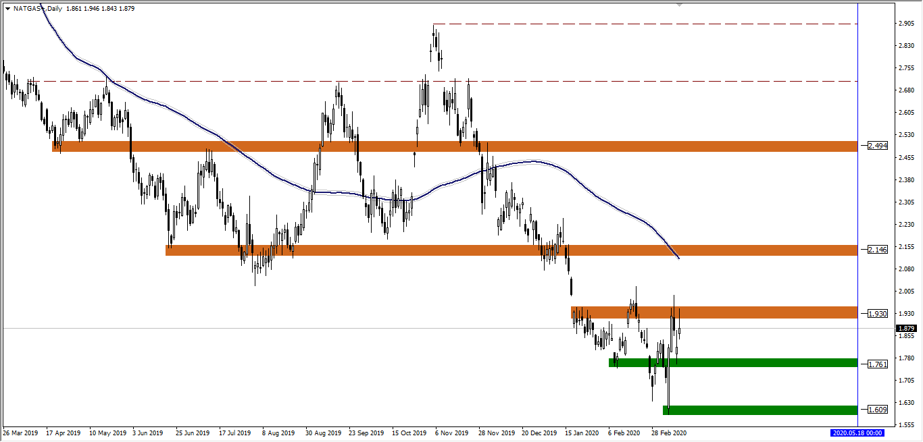
Task: Click the 1.761 support price label
Action: point(876,364)
